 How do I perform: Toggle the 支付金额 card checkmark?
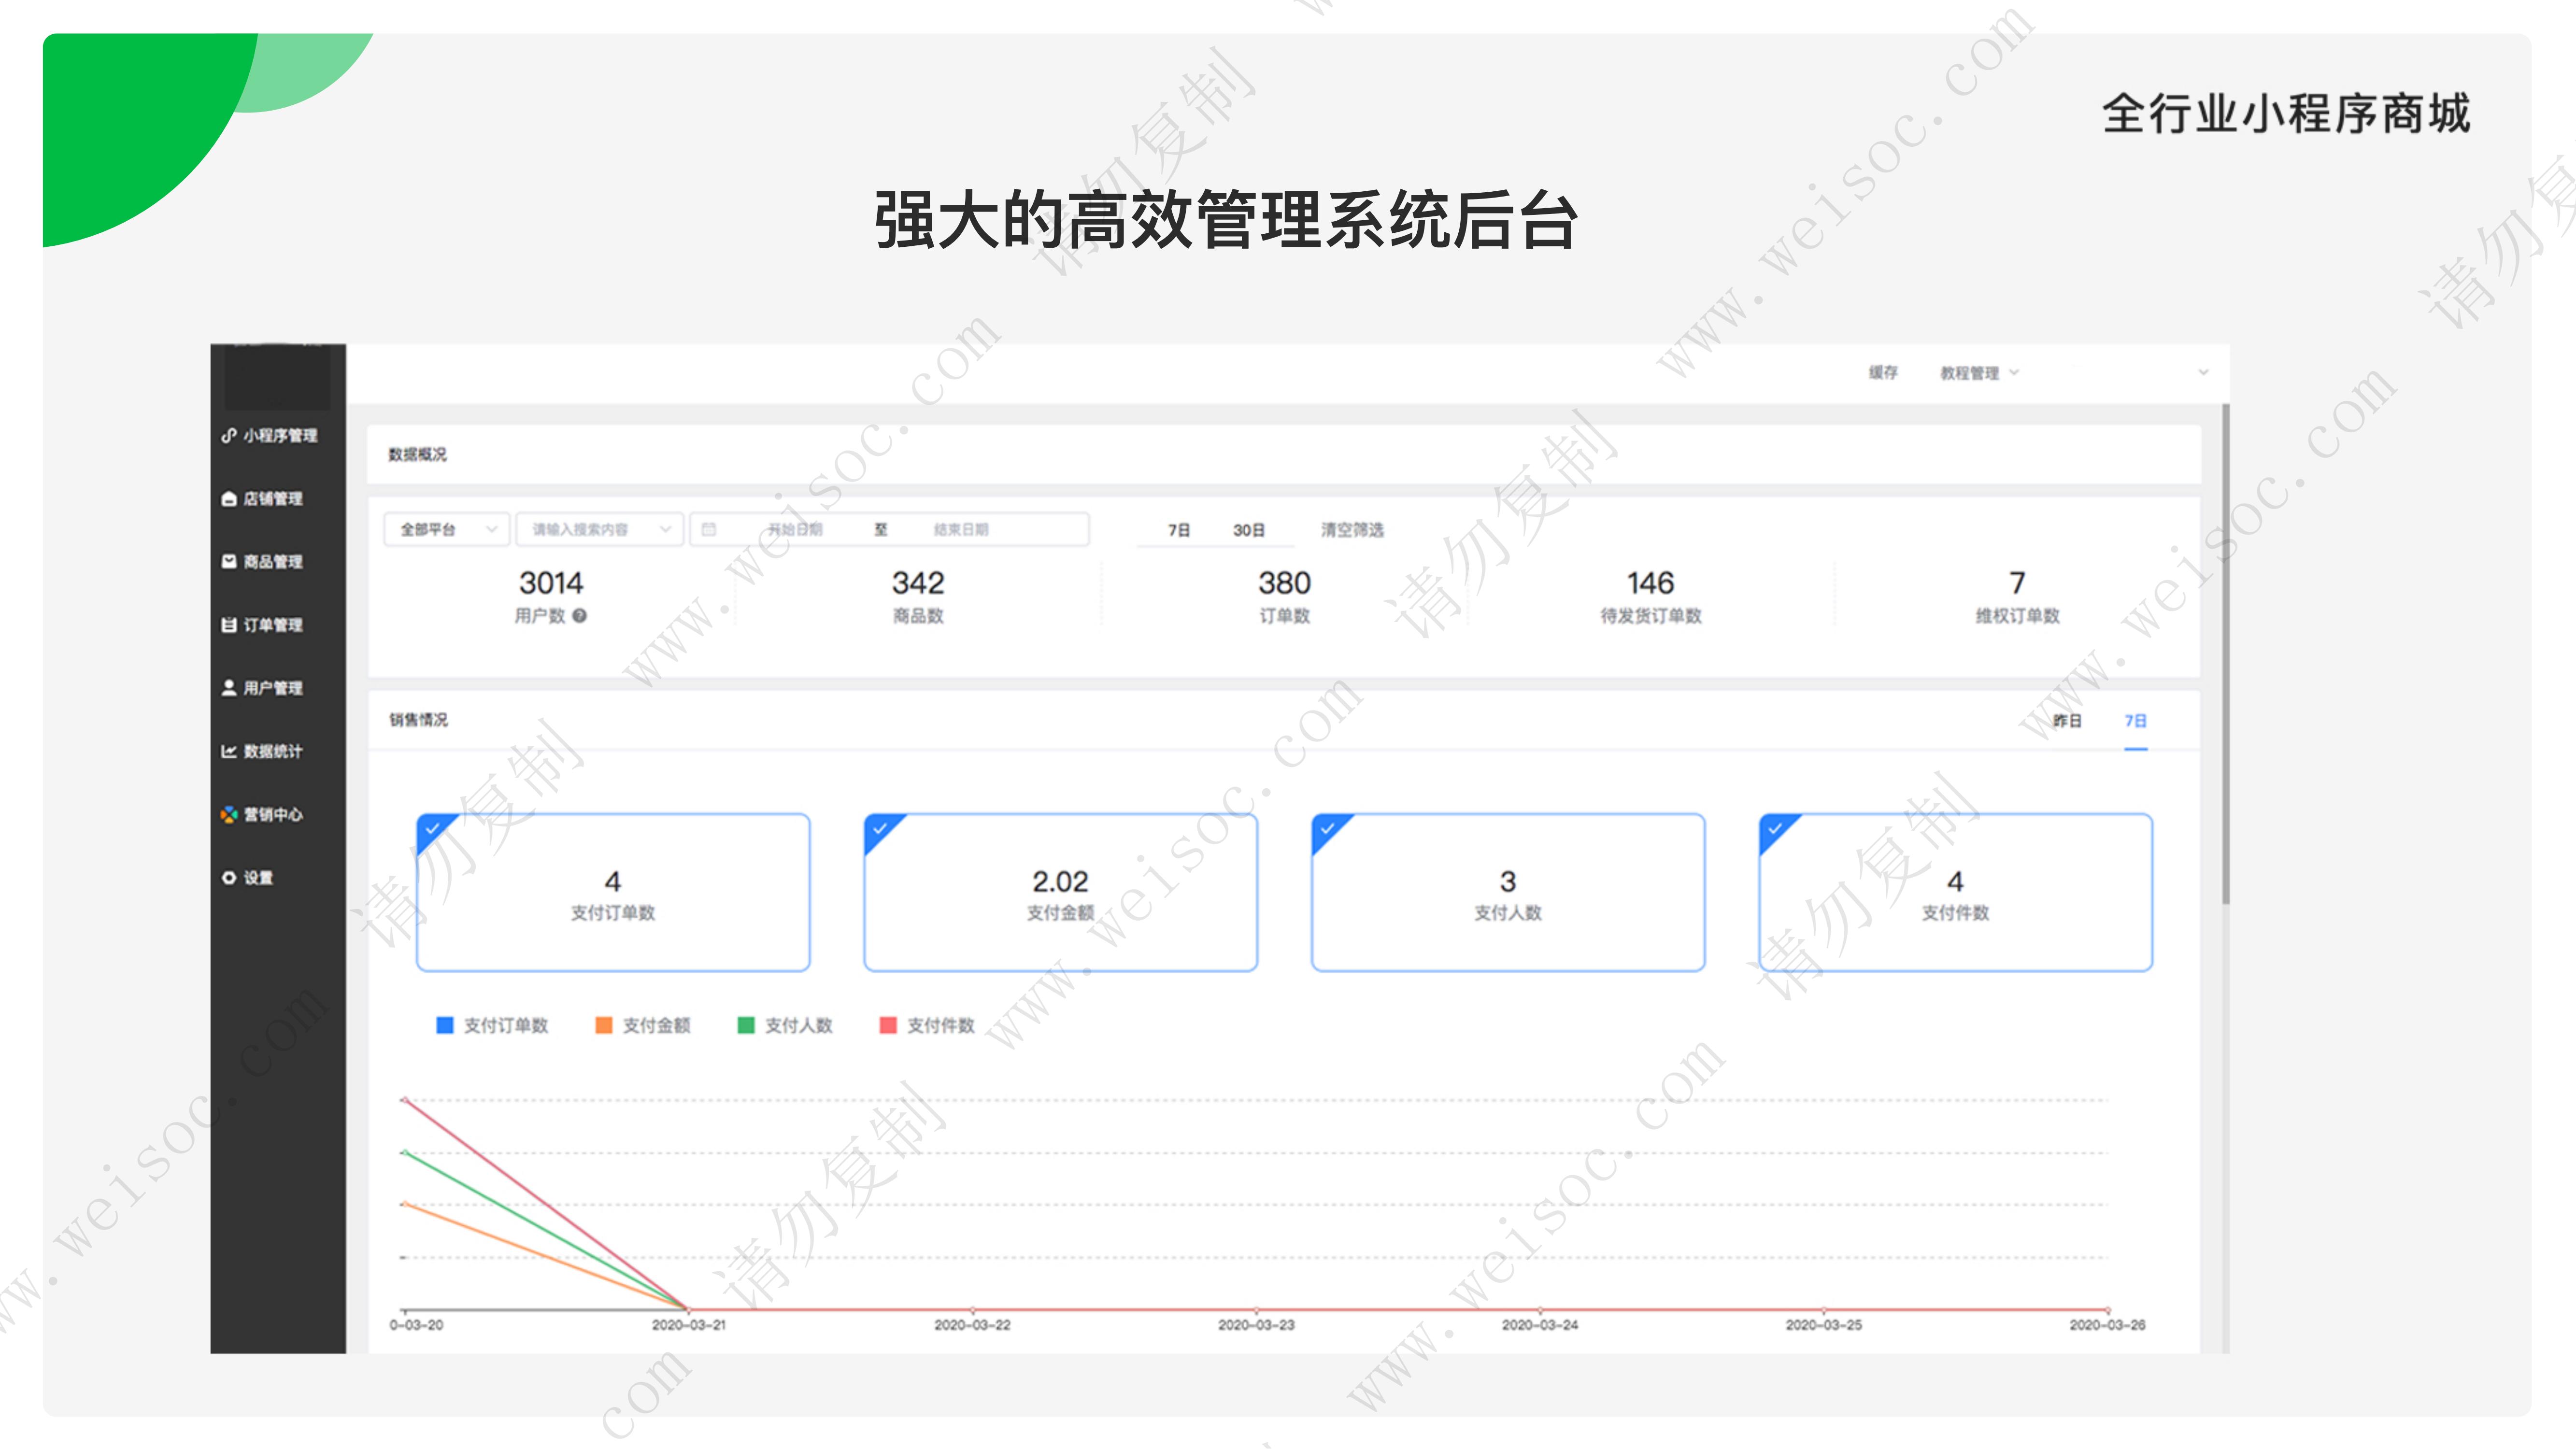click(879, 829)
